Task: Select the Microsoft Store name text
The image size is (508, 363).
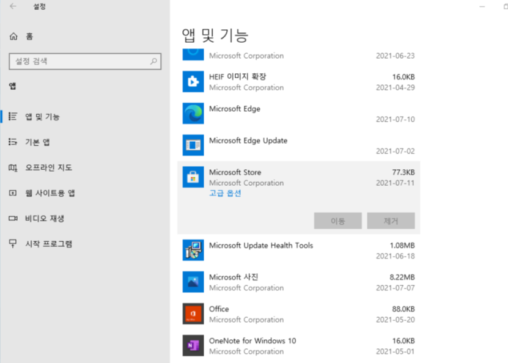Action: point(235,172)
